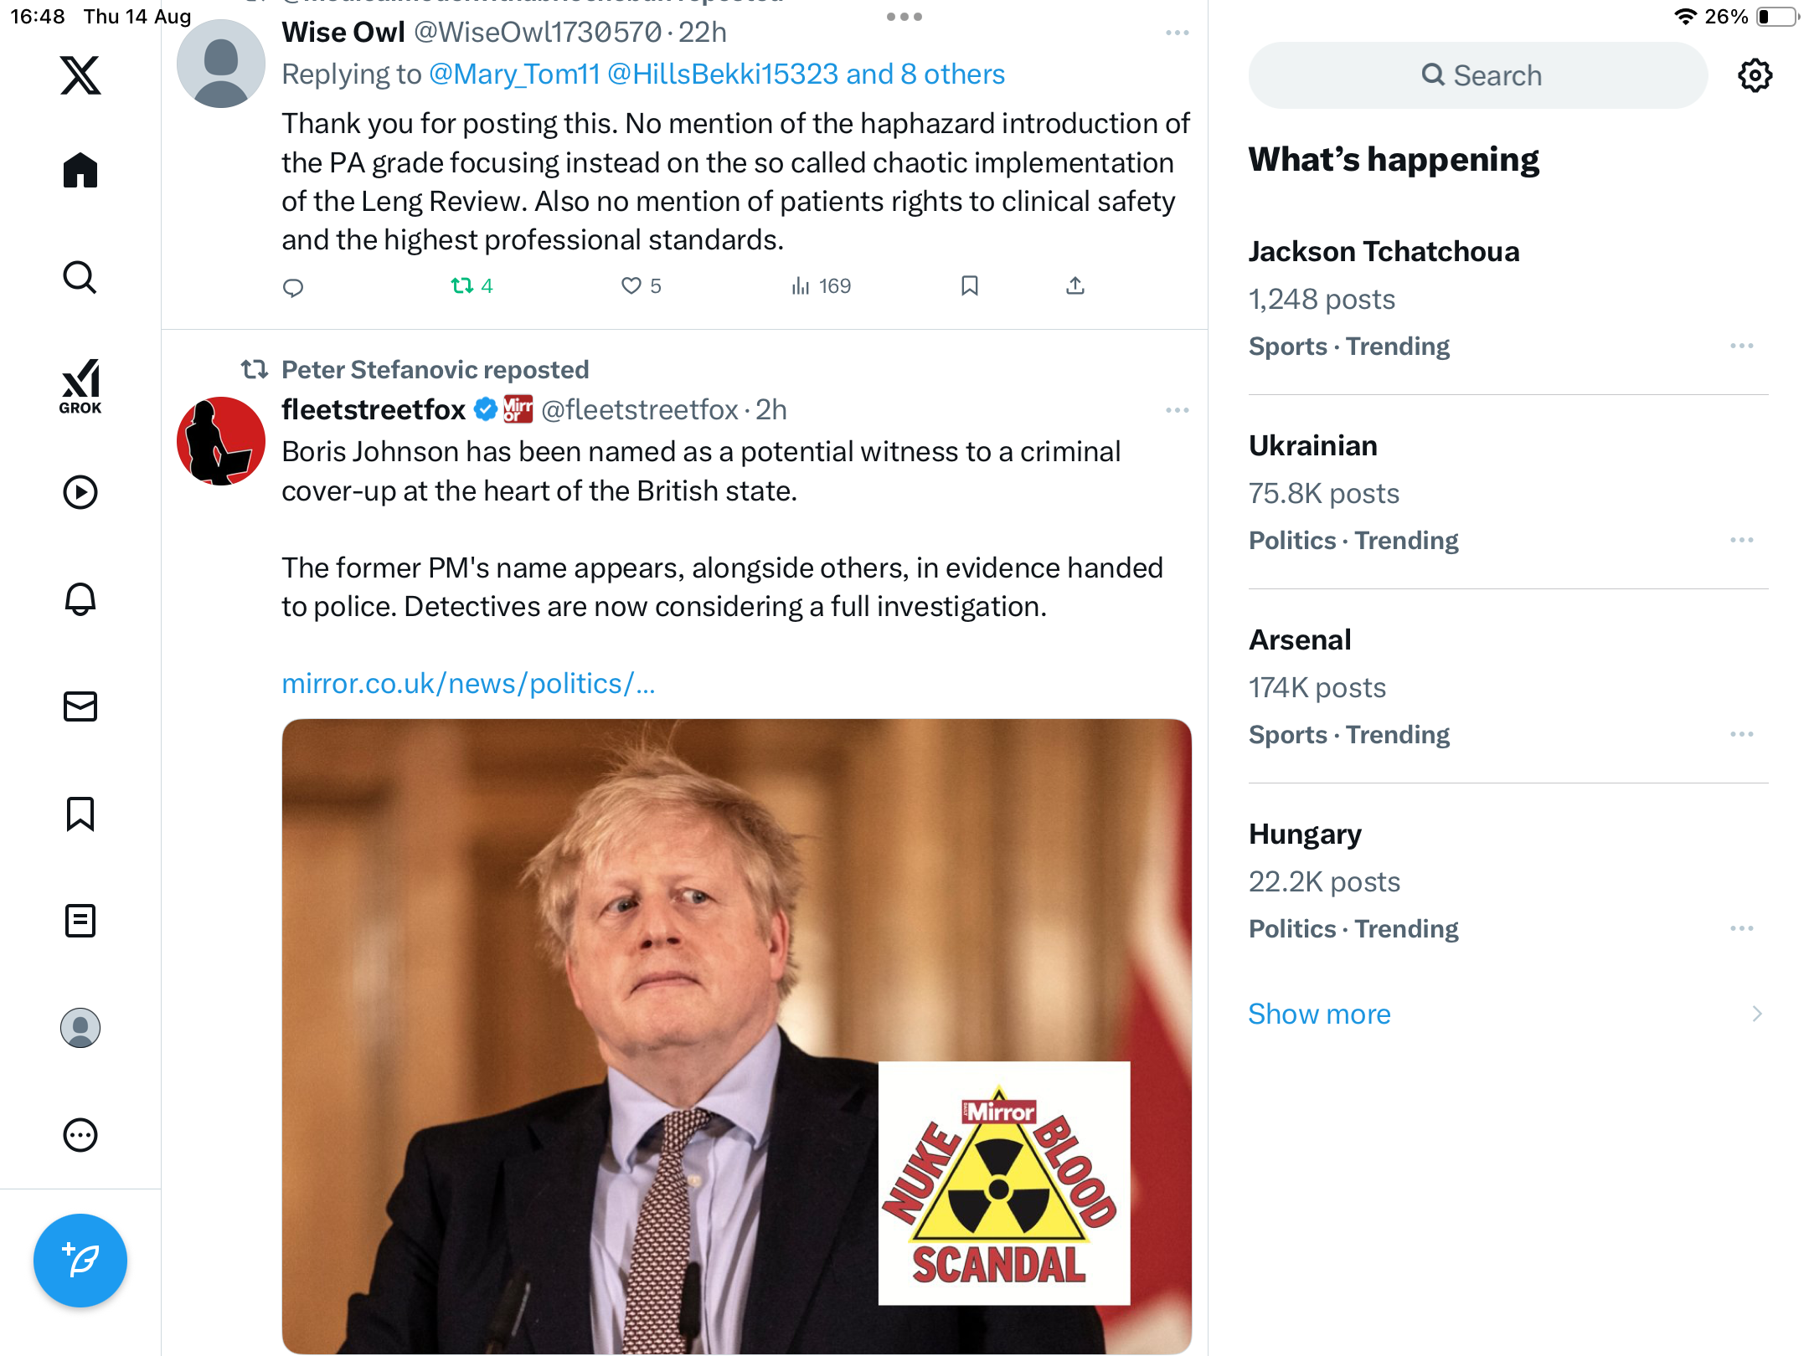The image size is (1809, 1356).
Task: Toggle like on Wise Owl's reply
Action: [632, 286]
